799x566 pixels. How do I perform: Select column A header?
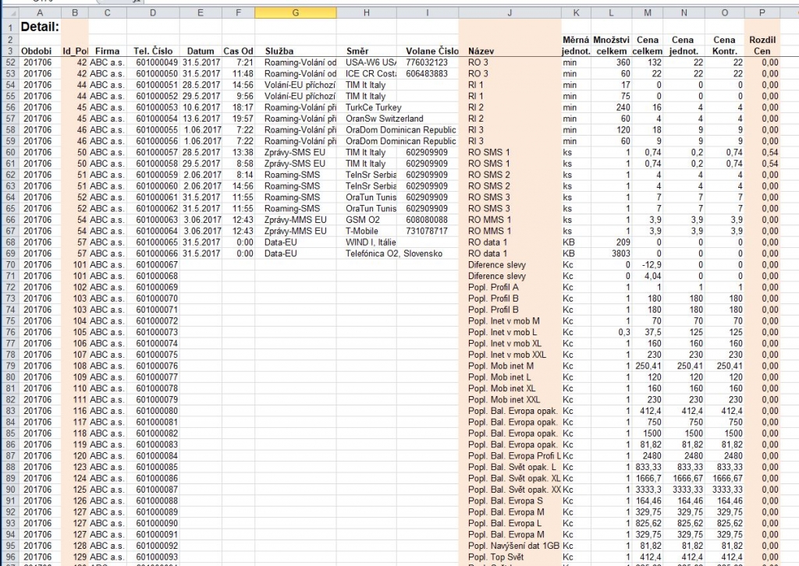[x=40, y=12]
